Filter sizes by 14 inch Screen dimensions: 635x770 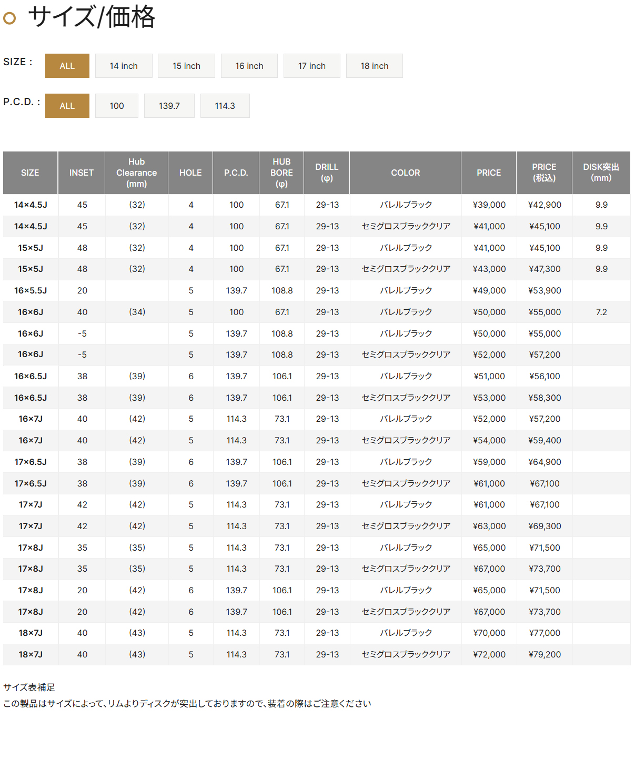[x=124, y=66]
